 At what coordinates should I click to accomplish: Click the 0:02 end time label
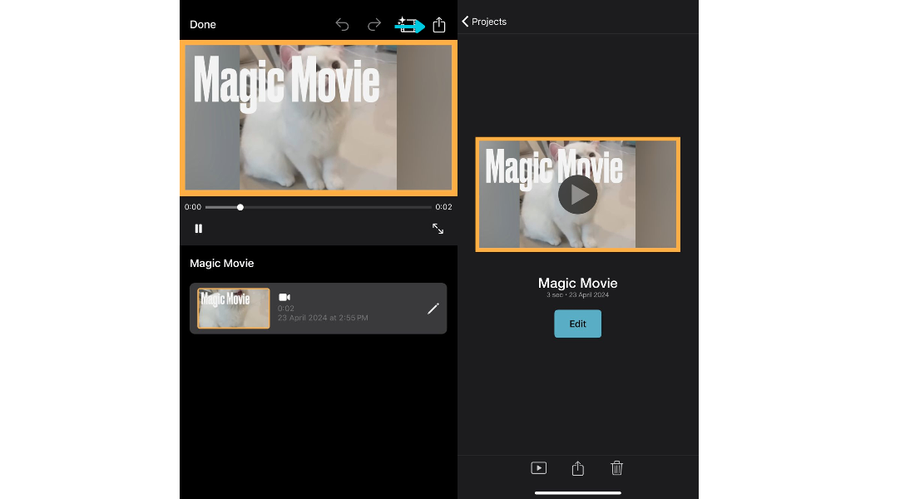(x=443, y=207)
